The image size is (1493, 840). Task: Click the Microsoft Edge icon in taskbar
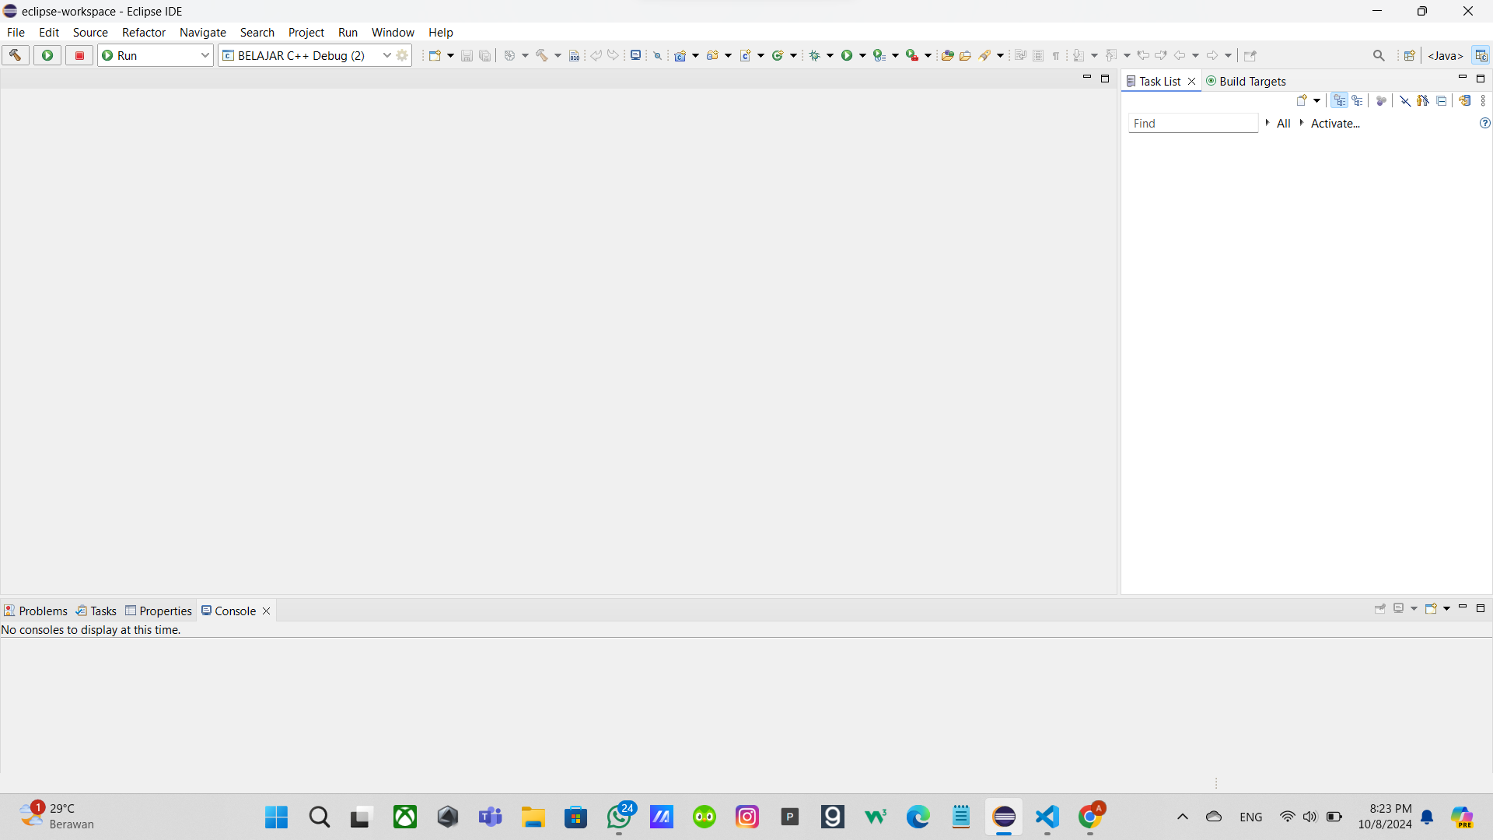click(918, 817)
